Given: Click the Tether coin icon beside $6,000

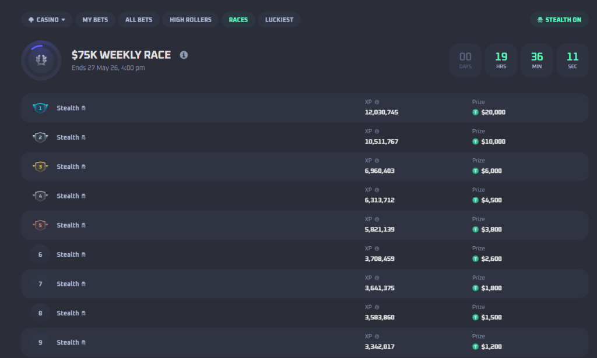Looking at the screenshot, I should point(475,171).
